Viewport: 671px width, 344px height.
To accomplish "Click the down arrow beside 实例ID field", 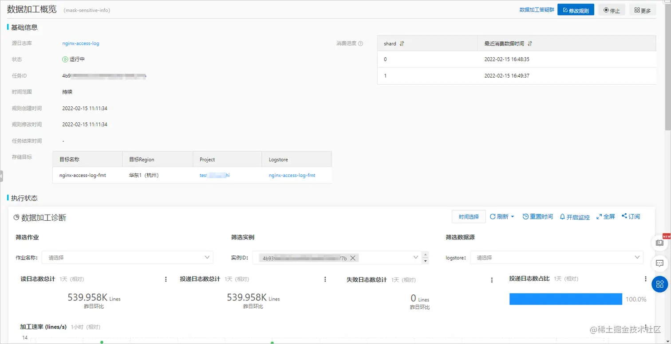I will click(426, 261).
